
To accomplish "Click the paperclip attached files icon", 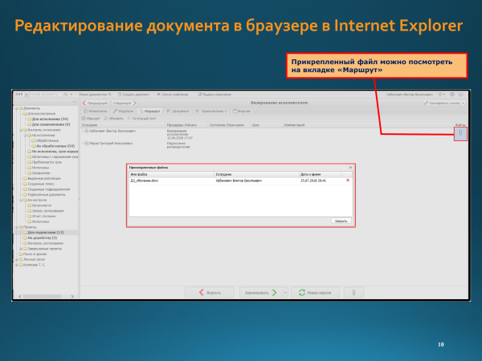I will coord(460,134).
